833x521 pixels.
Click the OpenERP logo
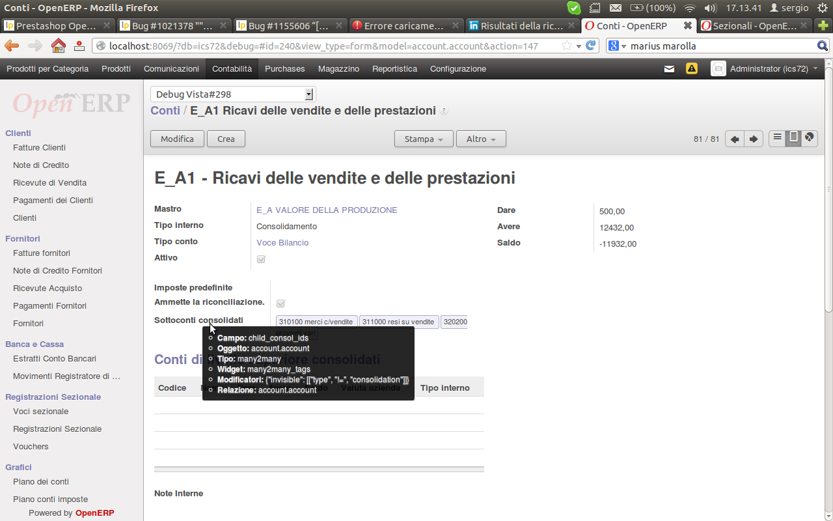72,104
